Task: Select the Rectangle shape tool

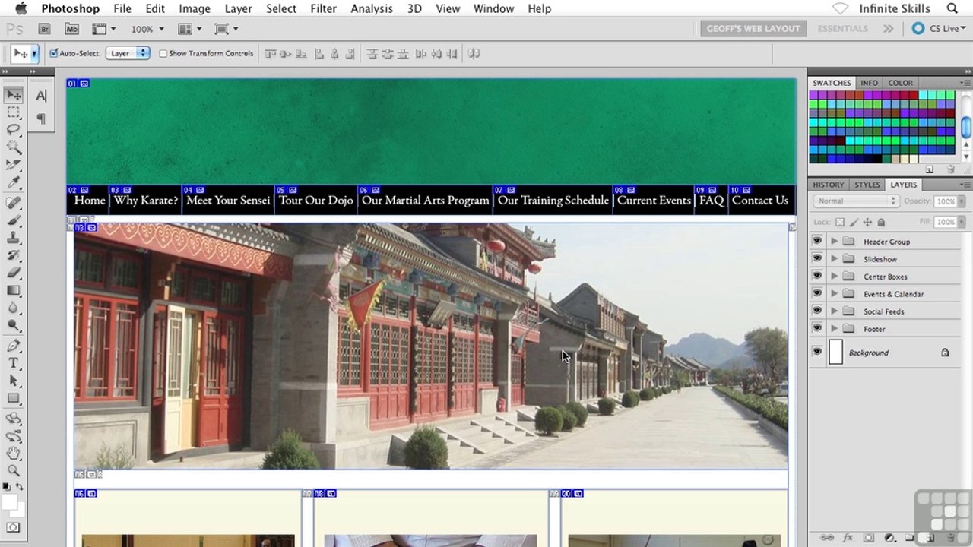Action: point(14,398)
